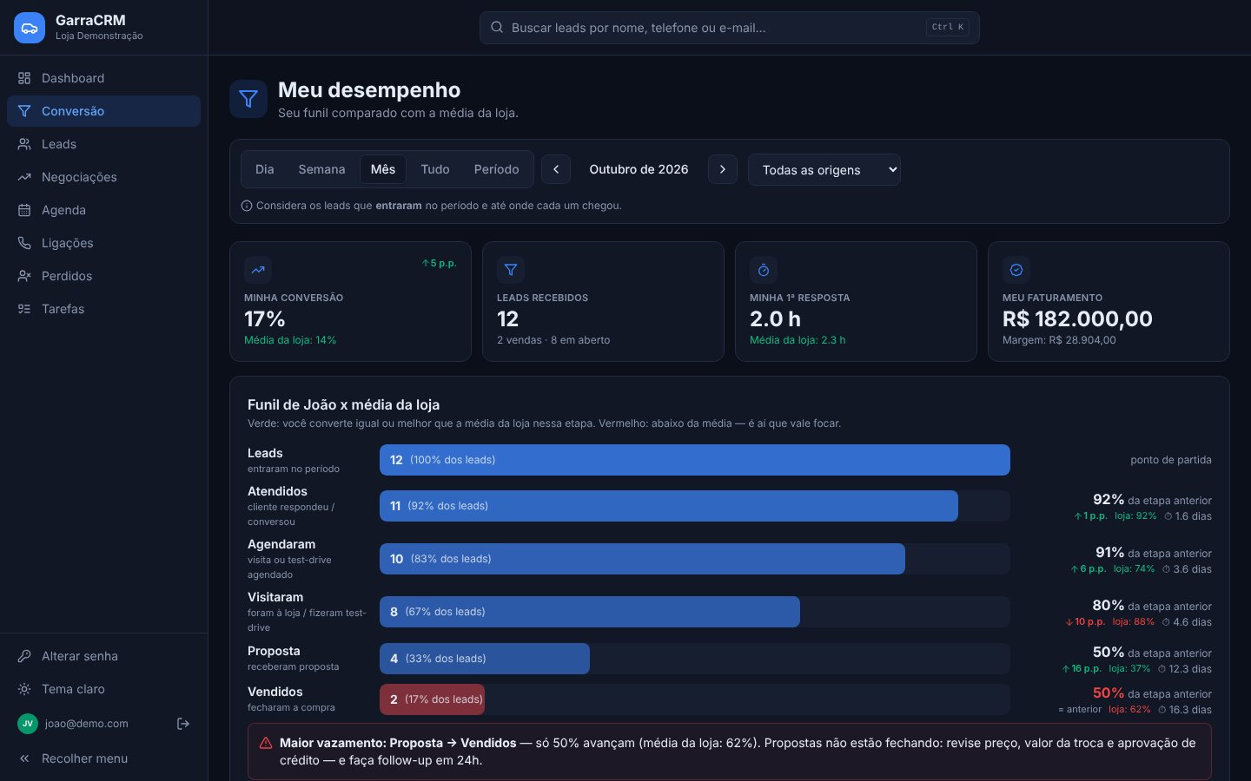The height and width of the screenshot is (781, 1251).
Task: Open the Leads section people icon
Action: pyautogui.click(x=24, y=144)
